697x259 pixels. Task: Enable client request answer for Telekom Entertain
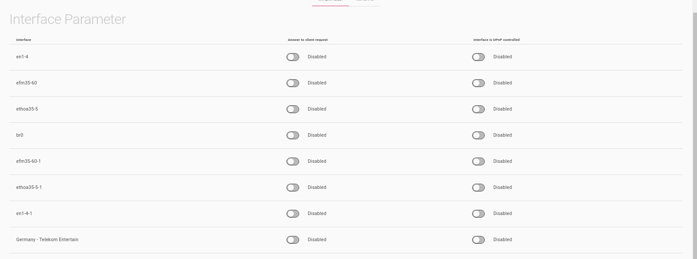pyautogui.click(x=293, y=240)
